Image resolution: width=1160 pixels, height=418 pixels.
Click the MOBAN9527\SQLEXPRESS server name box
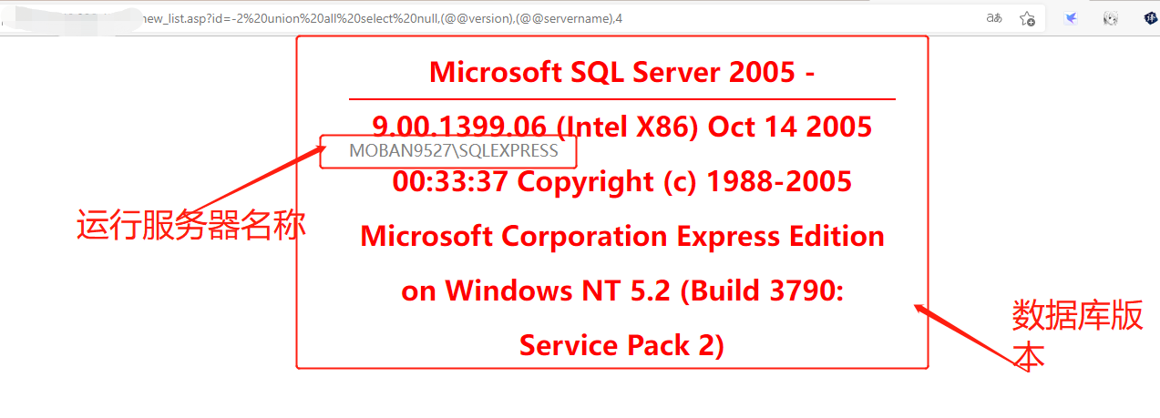[448, 151]
